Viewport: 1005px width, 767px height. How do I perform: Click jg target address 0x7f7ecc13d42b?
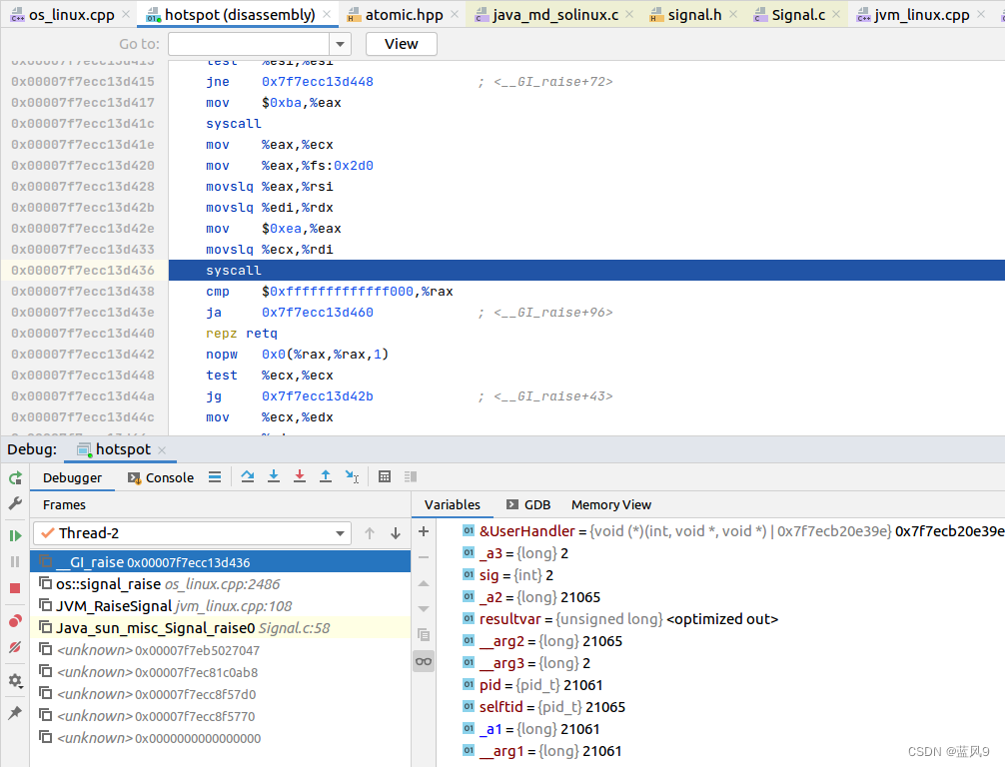(318, 396)
